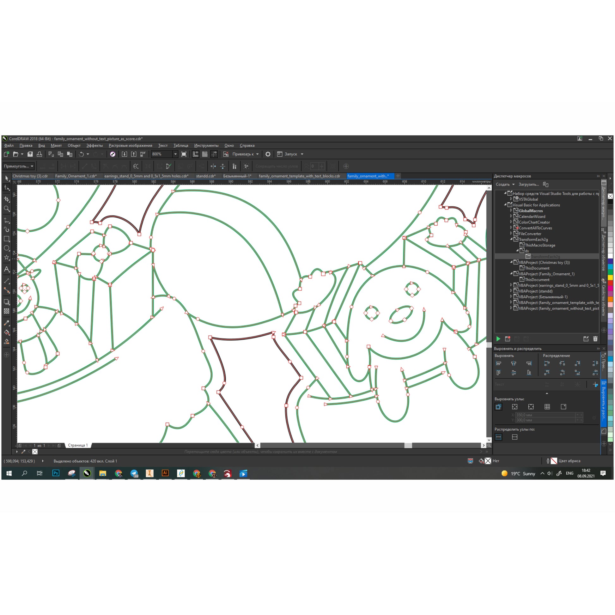
Task: Toggle show grid button in toolbar
Action: pos(205,154)
